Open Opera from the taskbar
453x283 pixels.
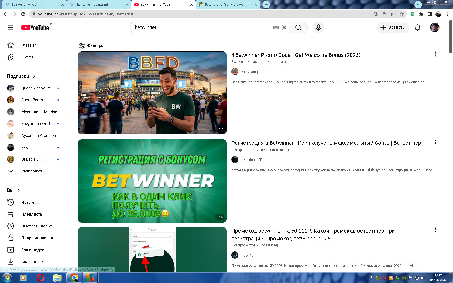point(41,278)
